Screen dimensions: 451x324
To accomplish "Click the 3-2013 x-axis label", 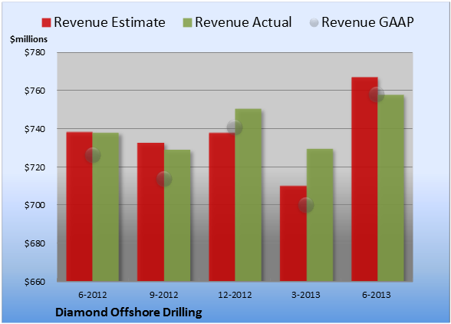I will (x=306, y=295).
